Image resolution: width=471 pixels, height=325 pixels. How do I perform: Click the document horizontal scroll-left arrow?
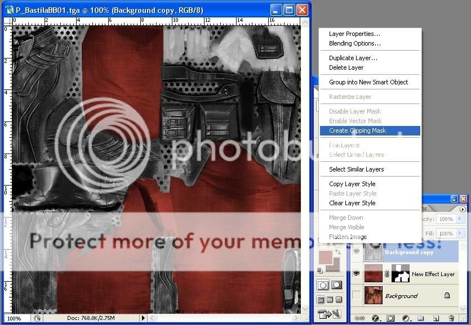pos(152,318)
